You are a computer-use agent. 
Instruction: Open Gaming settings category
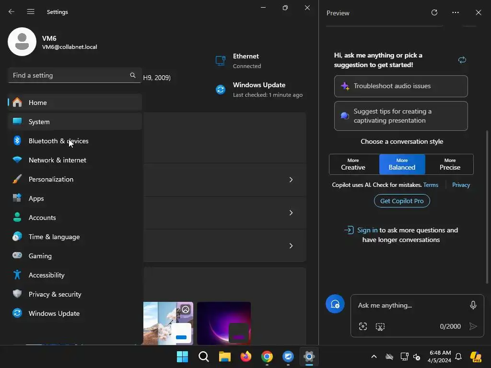click(x=74, y=256)
